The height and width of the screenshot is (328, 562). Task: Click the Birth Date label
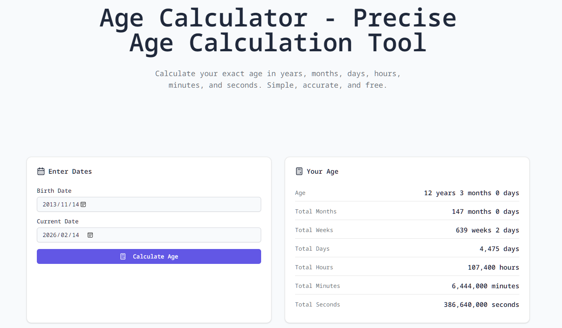pyautogui.click(x=54, y=191)
